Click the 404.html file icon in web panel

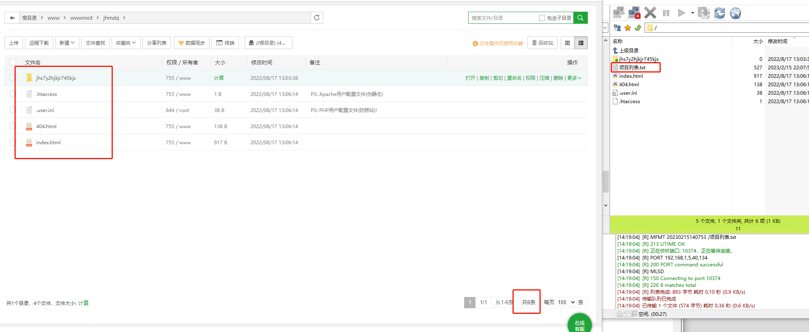(29, 126)
